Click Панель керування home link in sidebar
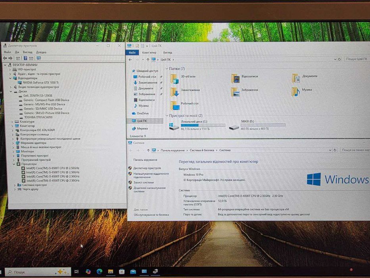Screen dimensions: 370x278 click(x=145, y=160)
